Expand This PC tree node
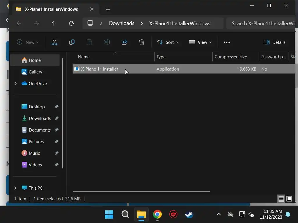 15,188
